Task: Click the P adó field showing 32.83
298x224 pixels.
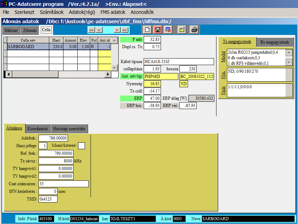Action: pyautogui.click(x=152, y=39)
